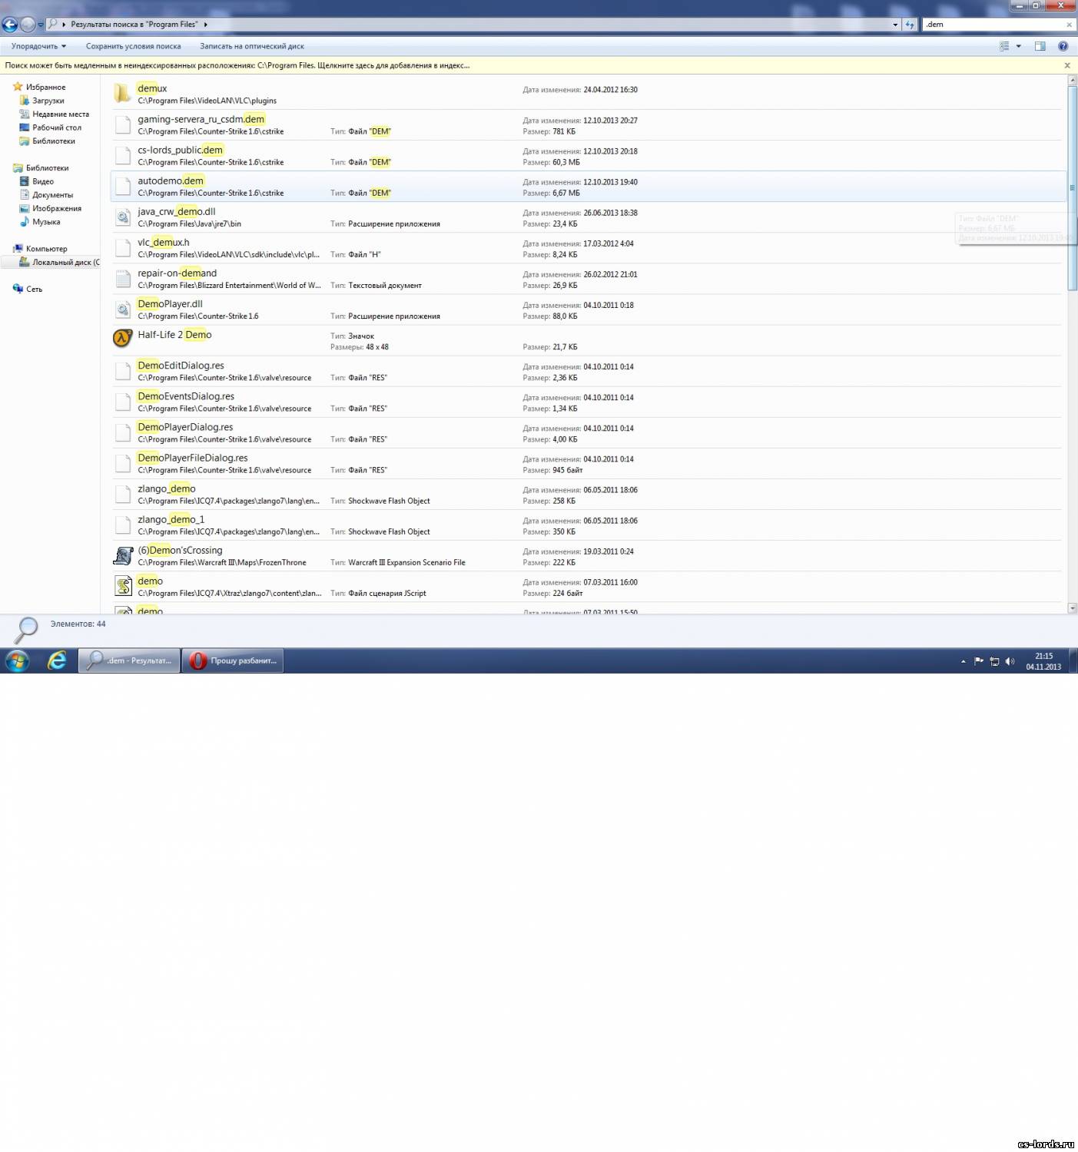
Task: Clear the .dem search text with the X
Action: 1069,25
